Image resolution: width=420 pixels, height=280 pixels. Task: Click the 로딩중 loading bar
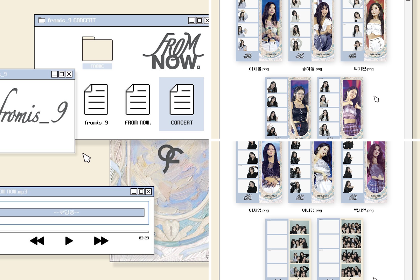coord(72,212)
